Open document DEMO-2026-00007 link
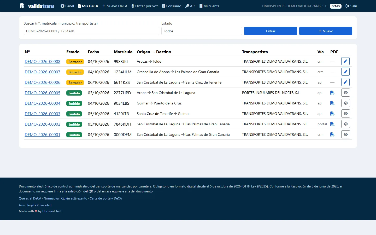376x235 pixels. coord(43,72)
